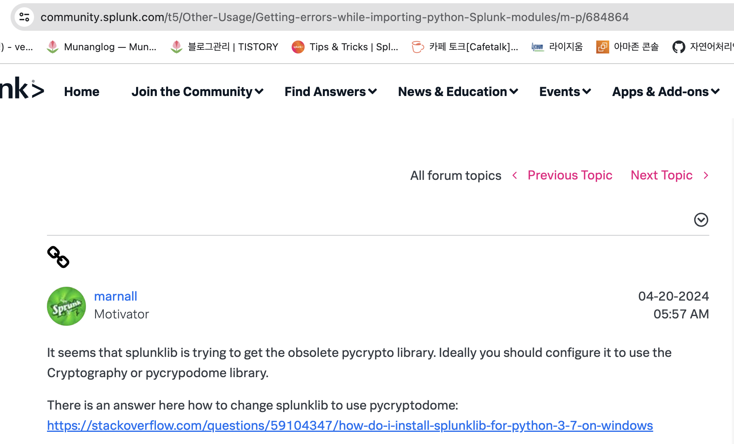Expand the Join the Community menu
734x444 pixels.
[197, 92]
